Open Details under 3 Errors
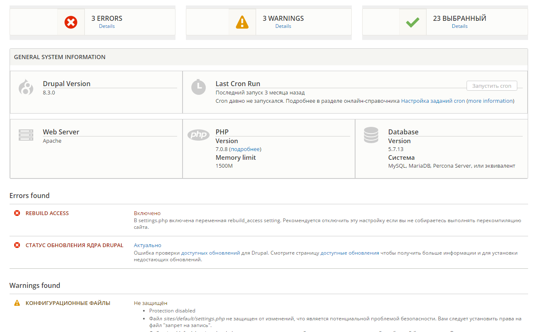The height and width of the screenshot is (332, 536). pos(107,26)
